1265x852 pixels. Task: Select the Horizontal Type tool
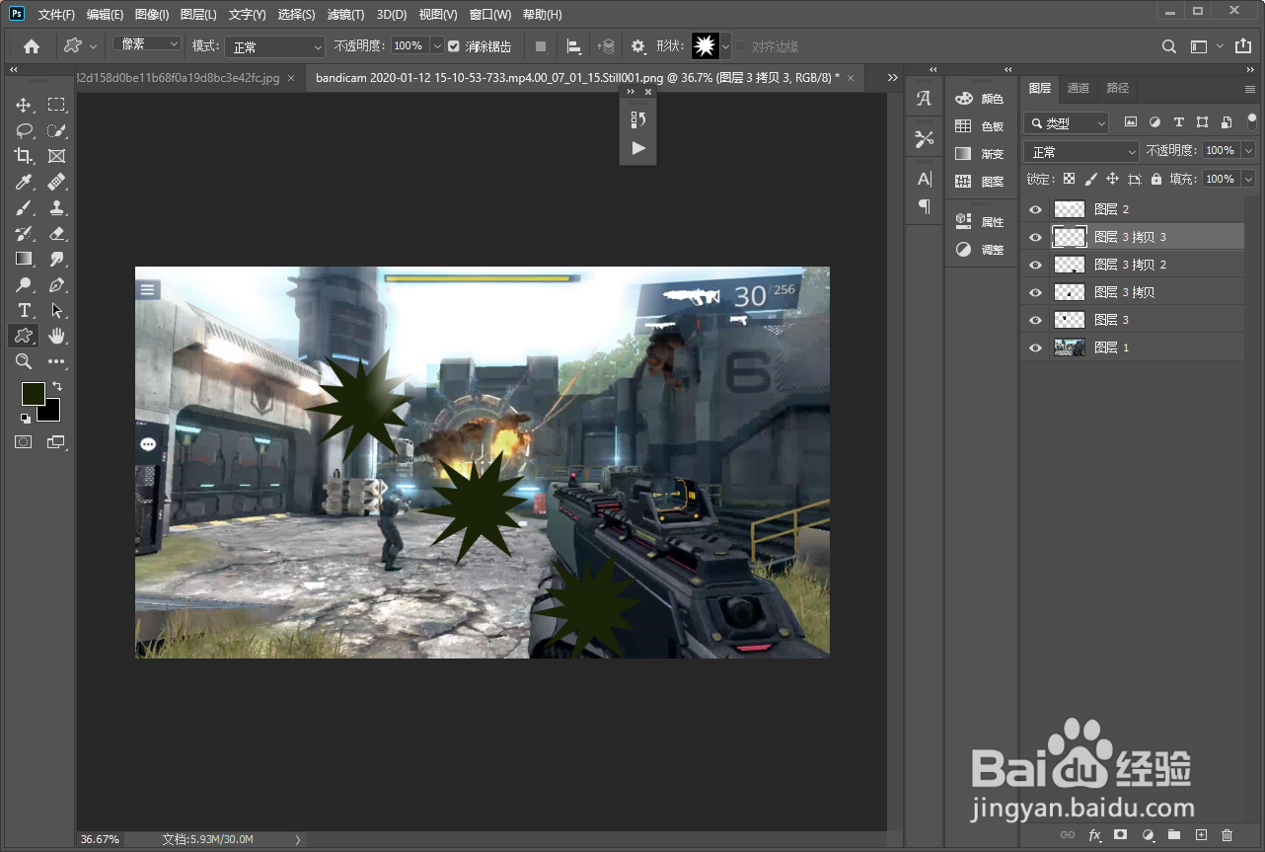24,310
